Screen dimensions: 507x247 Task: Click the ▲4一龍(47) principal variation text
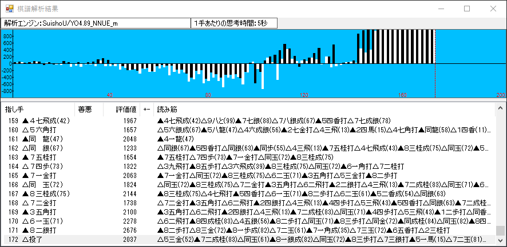175,139
